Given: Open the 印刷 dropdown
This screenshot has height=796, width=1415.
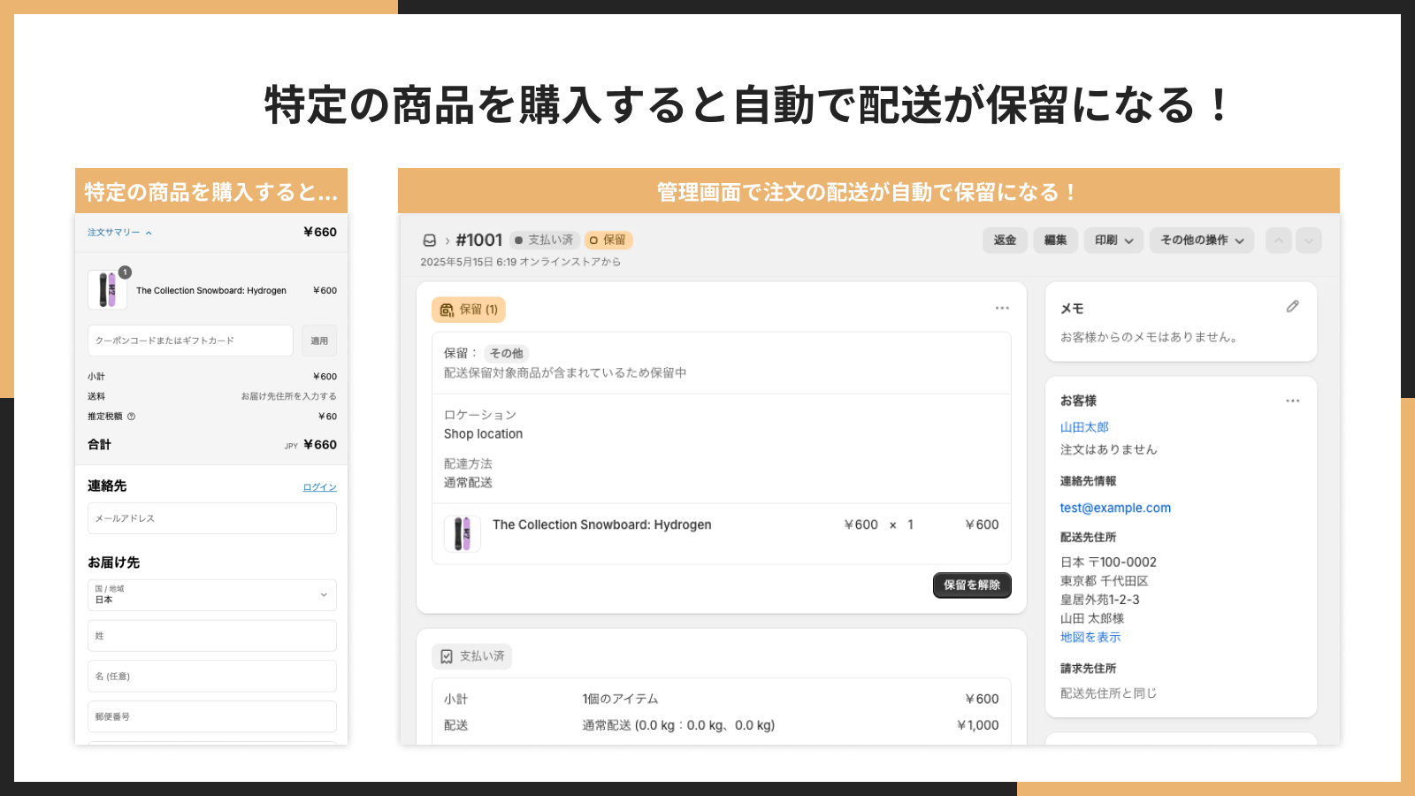Looking at the screenshot, I should pyautogui.click(x=1113, y=241).
